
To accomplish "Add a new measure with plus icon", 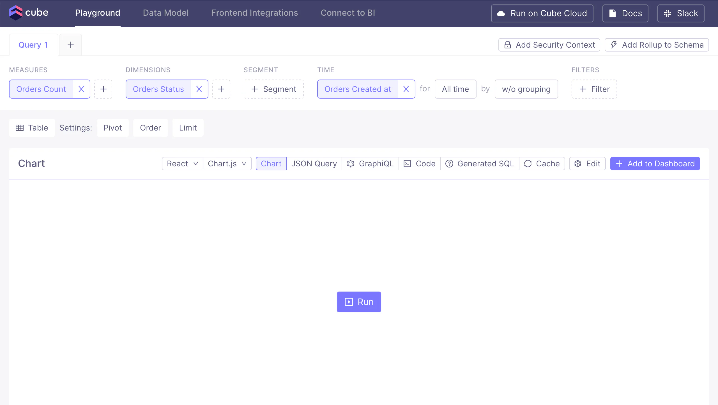I will [103, 89].
